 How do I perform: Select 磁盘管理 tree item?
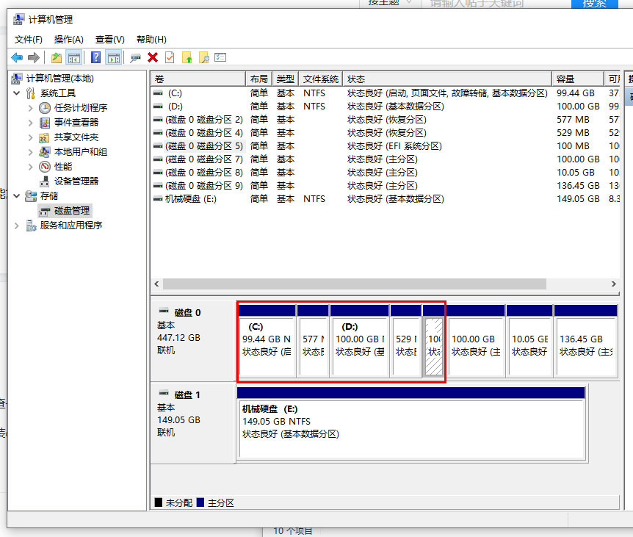(x=72, y=211)
